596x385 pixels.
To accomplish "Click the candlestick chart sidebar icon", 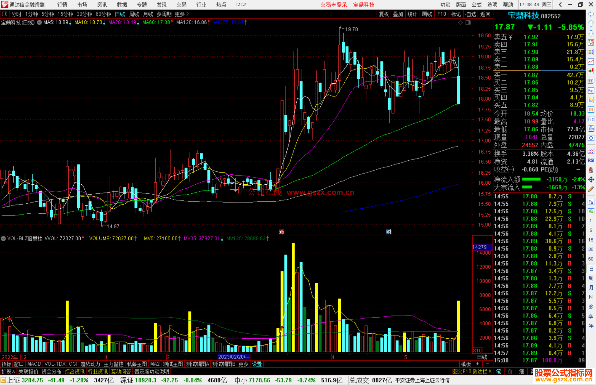I will click(591, 71).
